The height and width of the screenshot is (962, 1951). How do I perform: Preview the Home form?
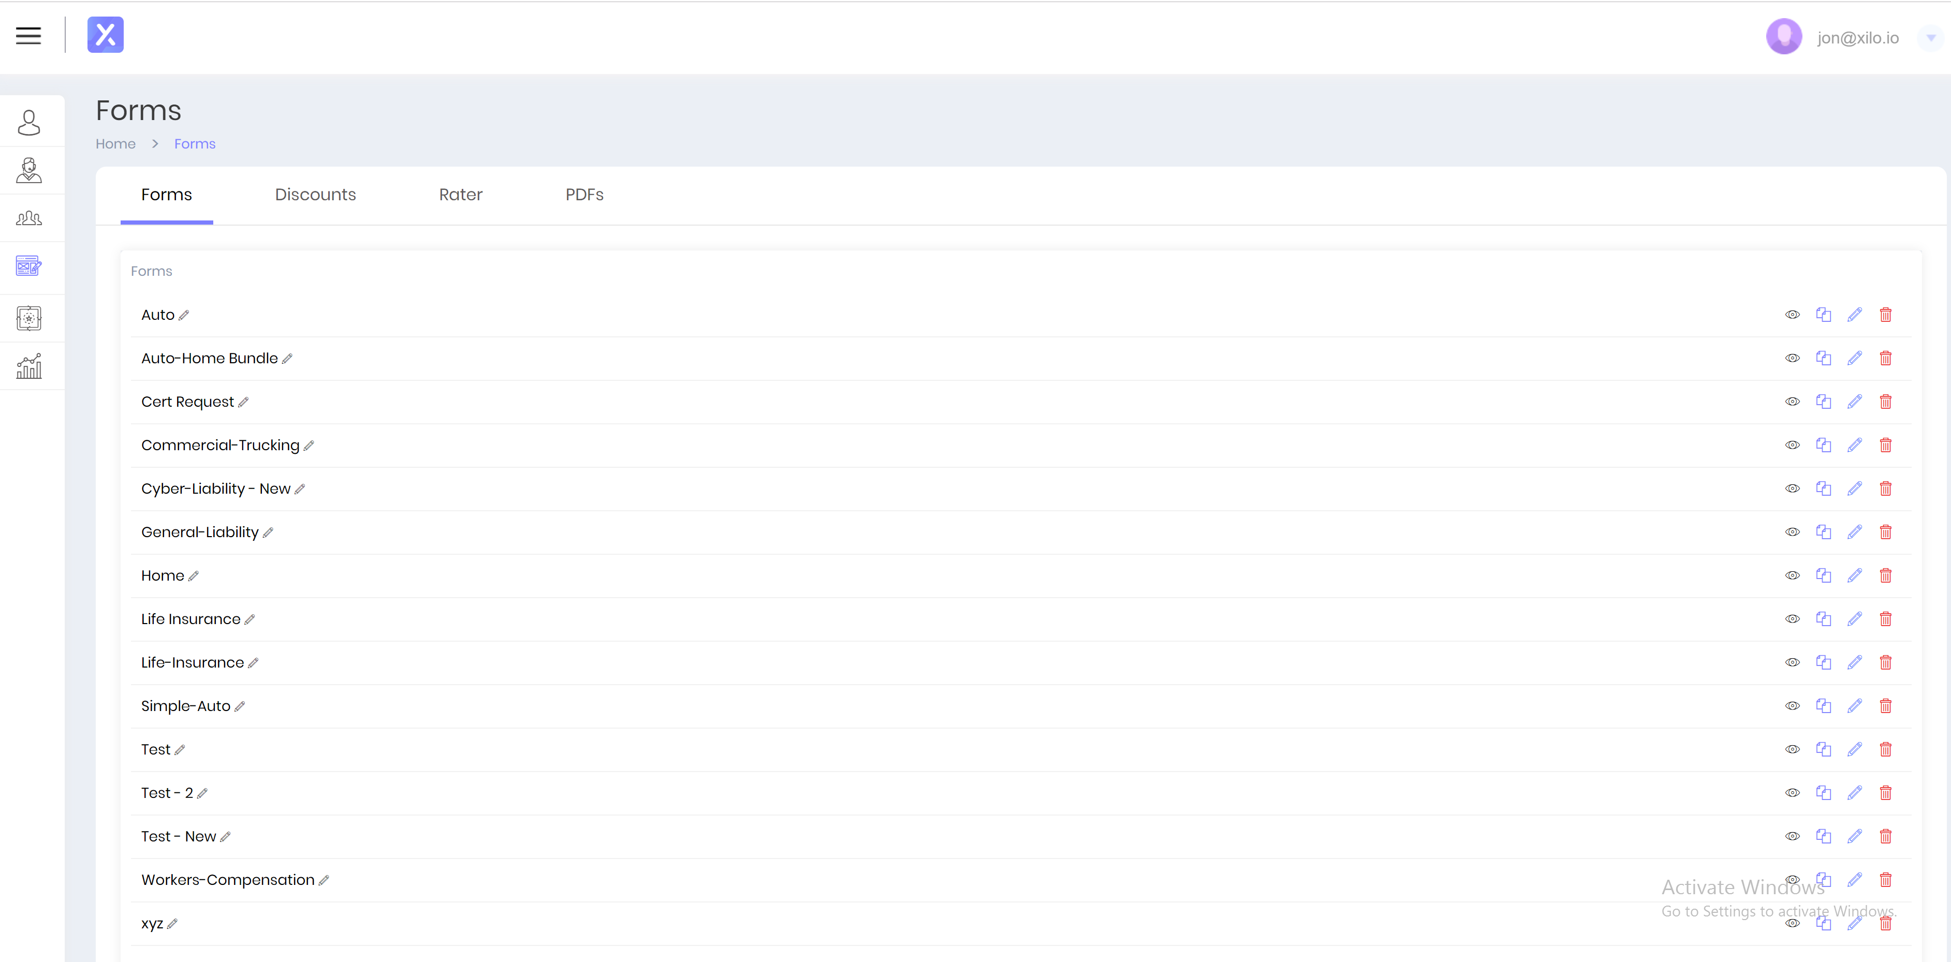pyautogui.click(x=1792, y=575)
